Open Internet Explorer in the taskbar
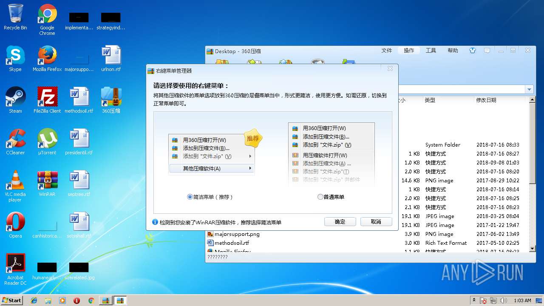 [34, 300]
